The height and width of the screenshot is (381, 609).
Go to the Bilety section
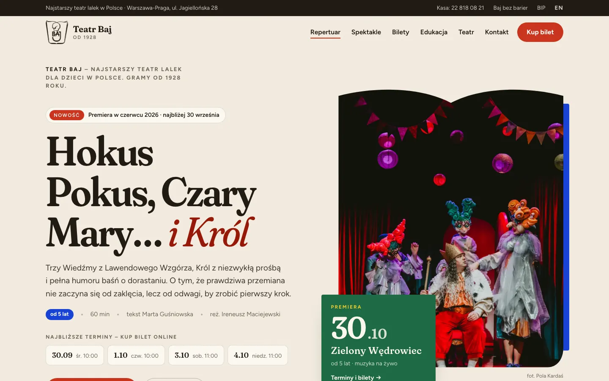(401, 32)
